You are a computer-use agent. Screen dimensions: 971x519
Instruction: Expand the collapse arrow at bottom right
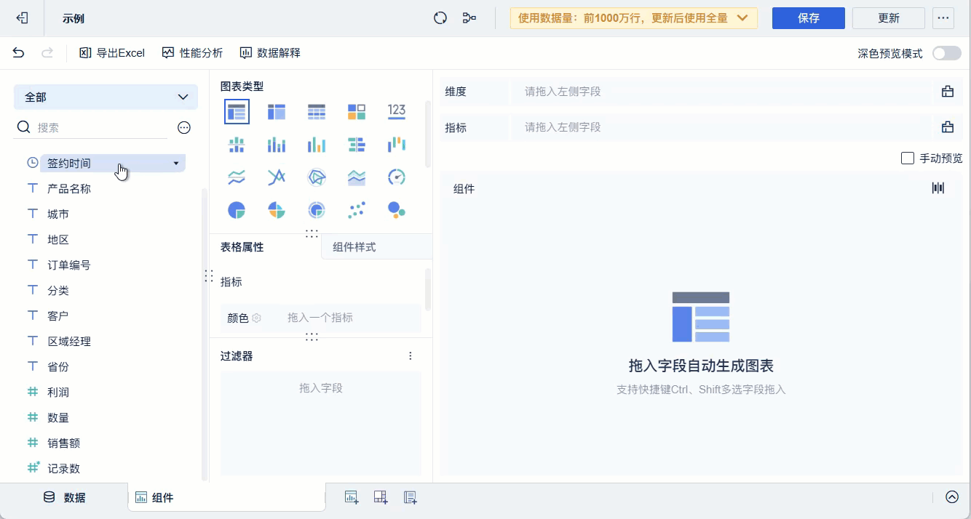(x=952, y=497)
